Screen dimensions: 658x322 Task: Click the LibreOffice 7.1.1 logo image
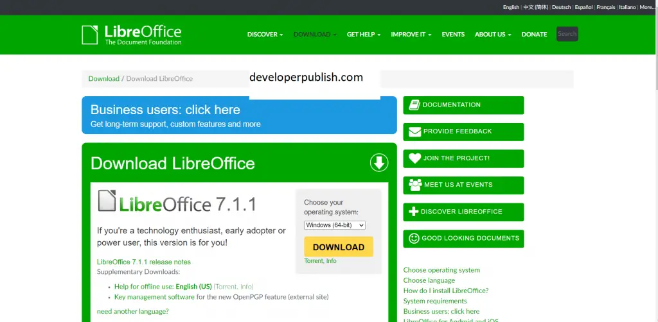(x=177, y=201)
